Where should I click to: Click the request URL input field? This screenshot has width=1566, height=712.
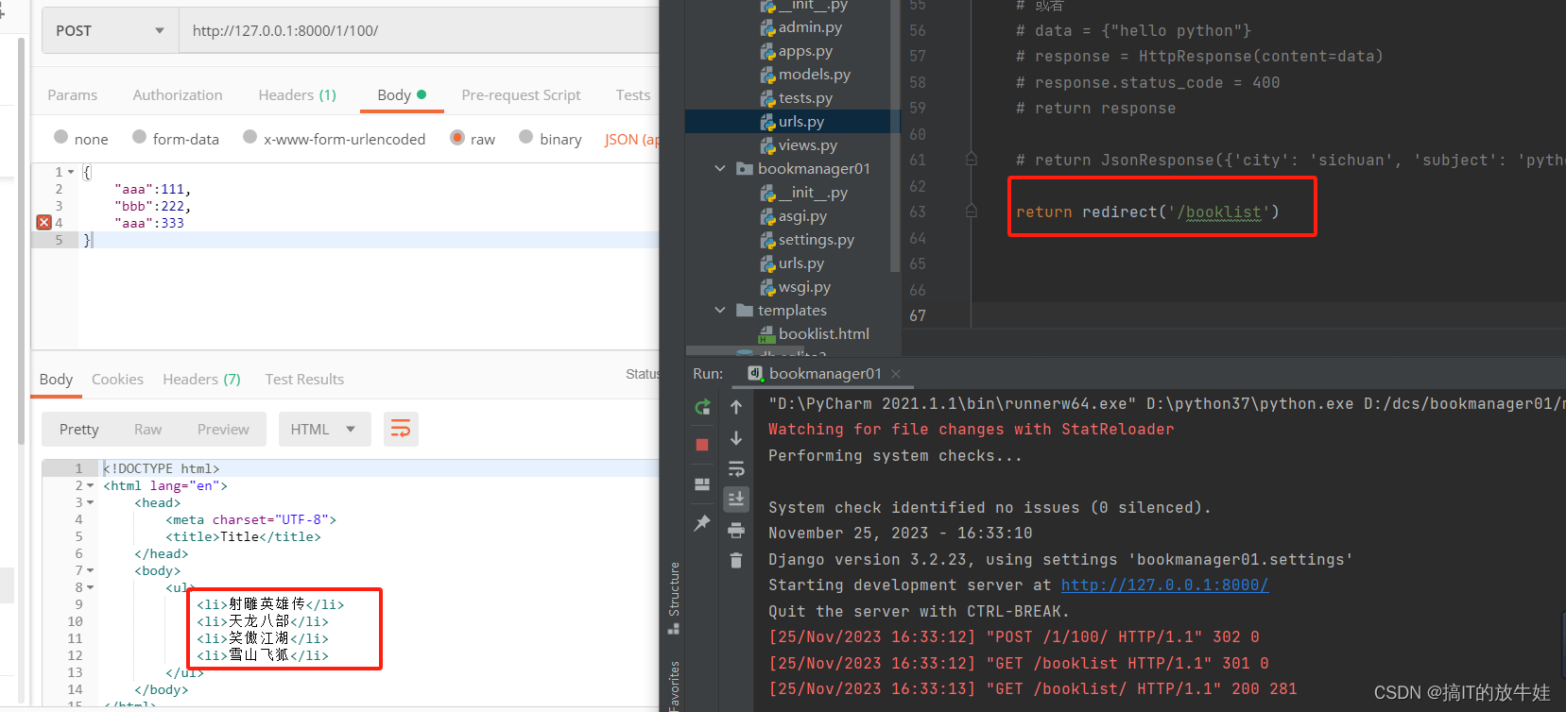point(420,30)
